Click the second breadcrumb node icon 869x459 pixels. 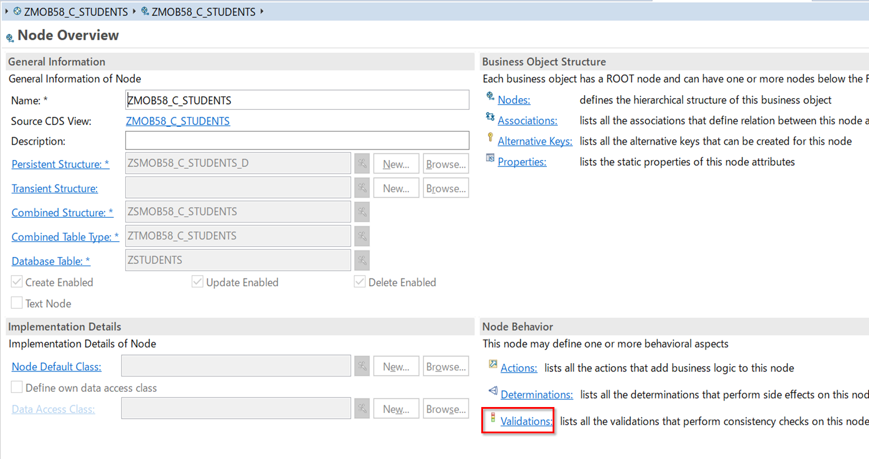click(x=145, y=11)
